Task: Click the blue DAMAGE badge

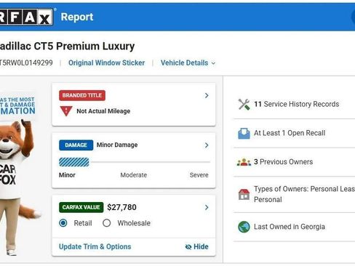Action: 76,145
